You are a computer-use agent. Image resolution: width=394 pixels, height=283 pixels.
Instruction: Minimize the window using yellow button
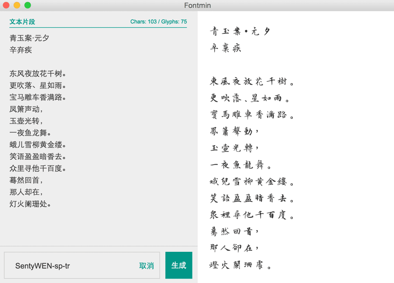click(17, 5)
